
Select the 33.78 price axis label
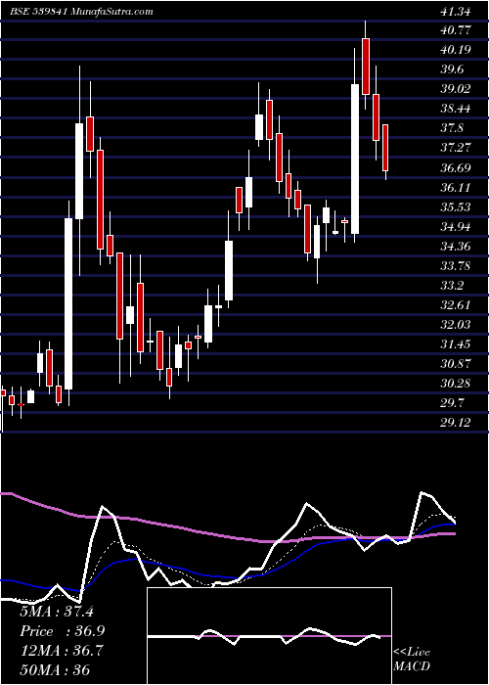point(456,265)
